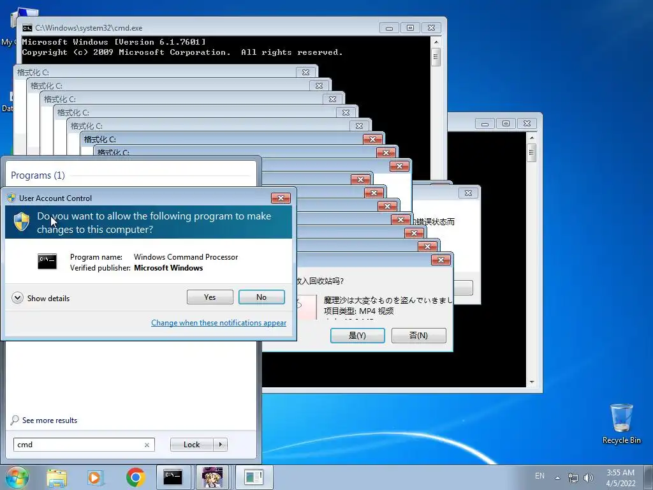Click the volume speaker tray icon
Viewport: 653px width, 490px height.
tap(588, 478)
